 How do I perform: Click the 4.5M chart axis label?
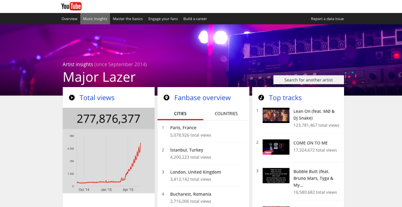[71, 148]
